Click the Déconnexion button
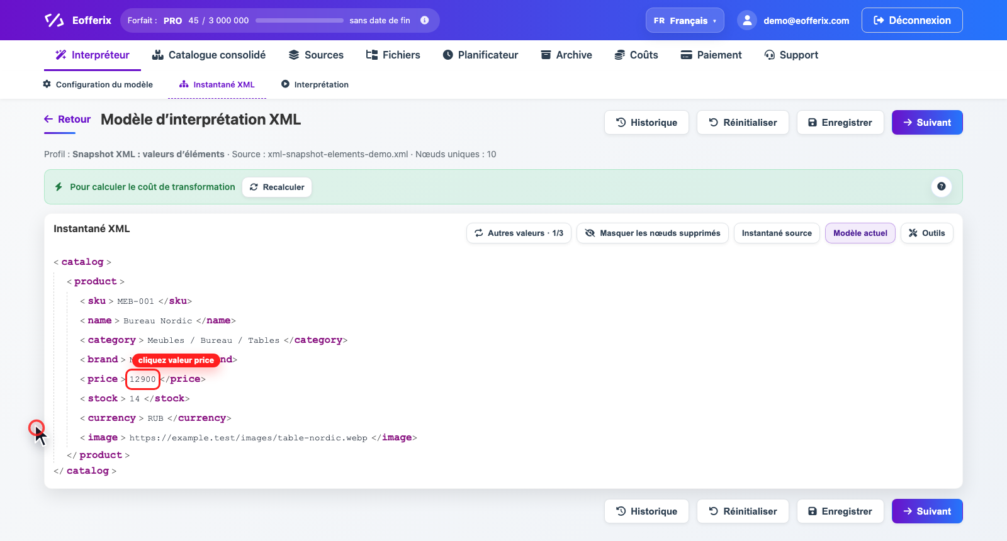1007x541 pixels. point(912,20)
